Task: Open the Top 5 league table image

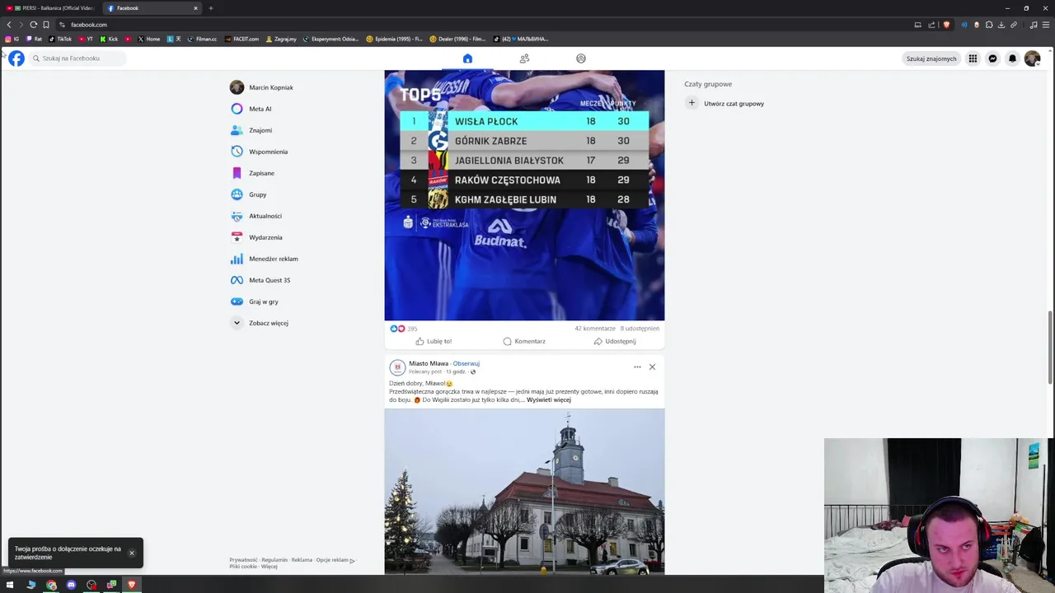Action: [524, 195]
